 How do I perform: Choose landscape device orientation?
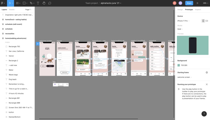point(207,21)
